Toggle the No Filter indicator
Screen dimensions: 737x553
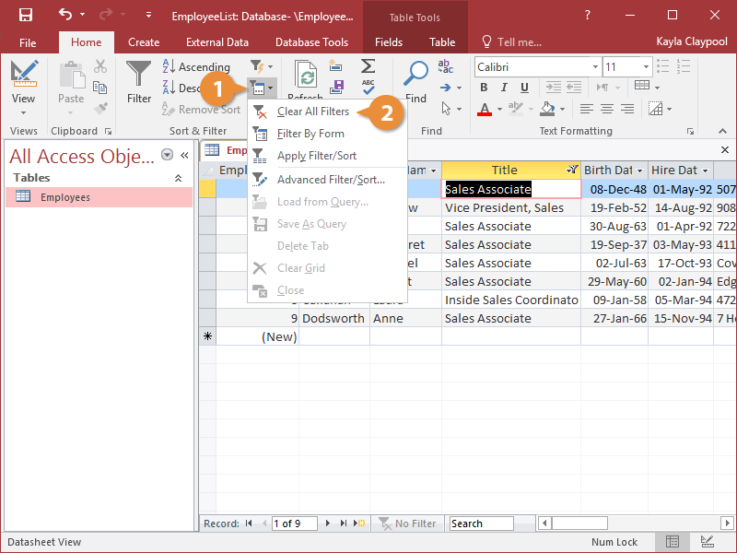coord(408,524)
